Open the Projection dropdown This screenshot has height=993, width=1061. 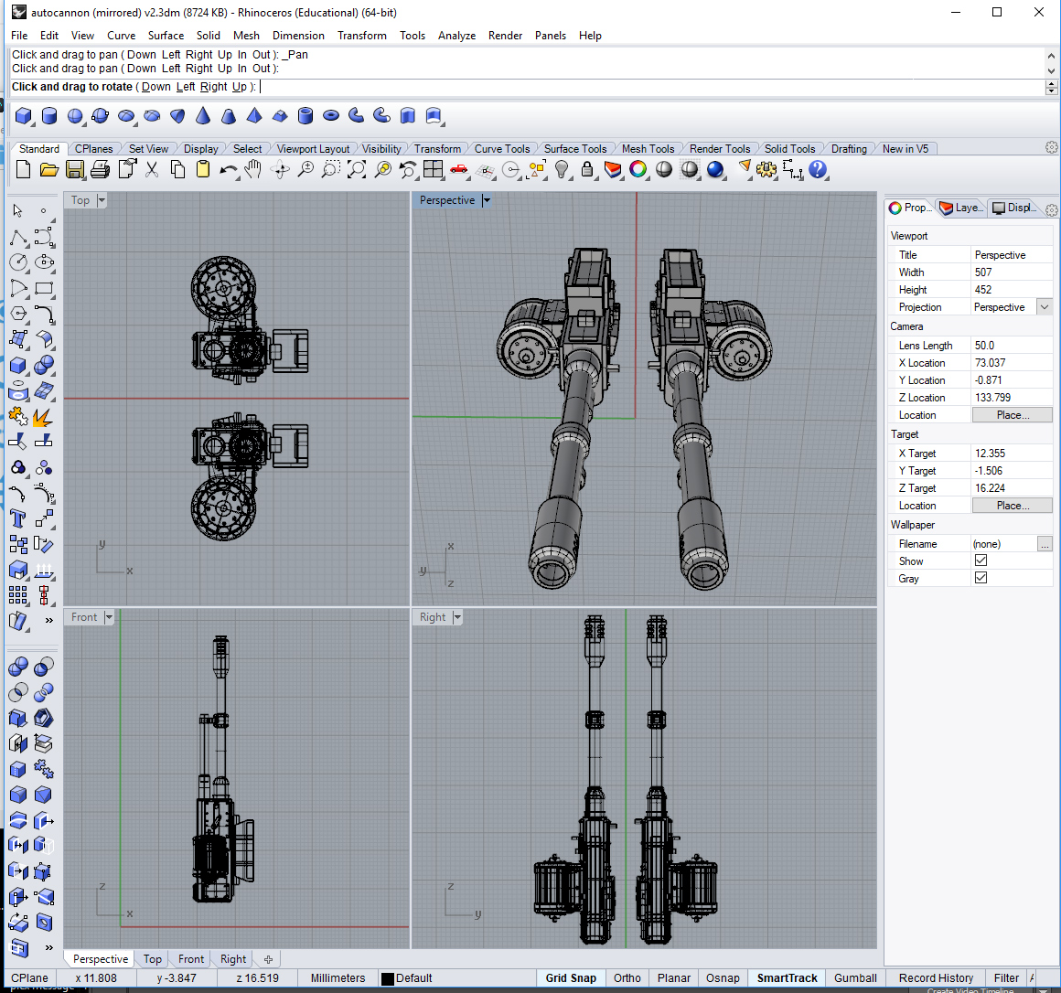[x=1045, y=307]
